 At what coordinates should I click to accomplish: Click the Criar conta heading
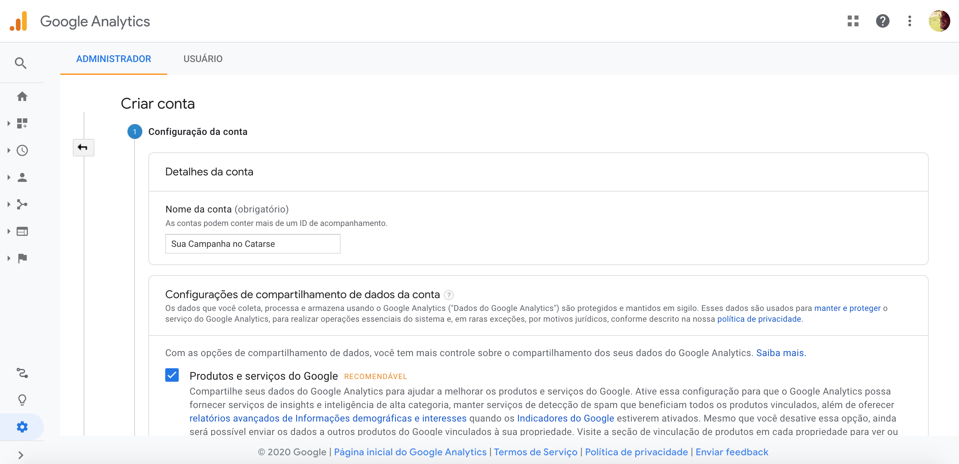(x=157, y=104)
